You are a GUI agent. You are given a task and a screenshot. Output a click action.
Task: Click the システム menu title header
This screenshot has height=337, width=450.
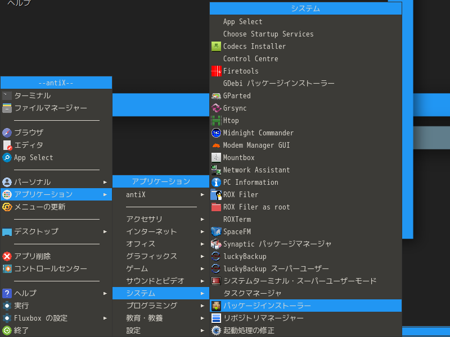tap(305, 8)
